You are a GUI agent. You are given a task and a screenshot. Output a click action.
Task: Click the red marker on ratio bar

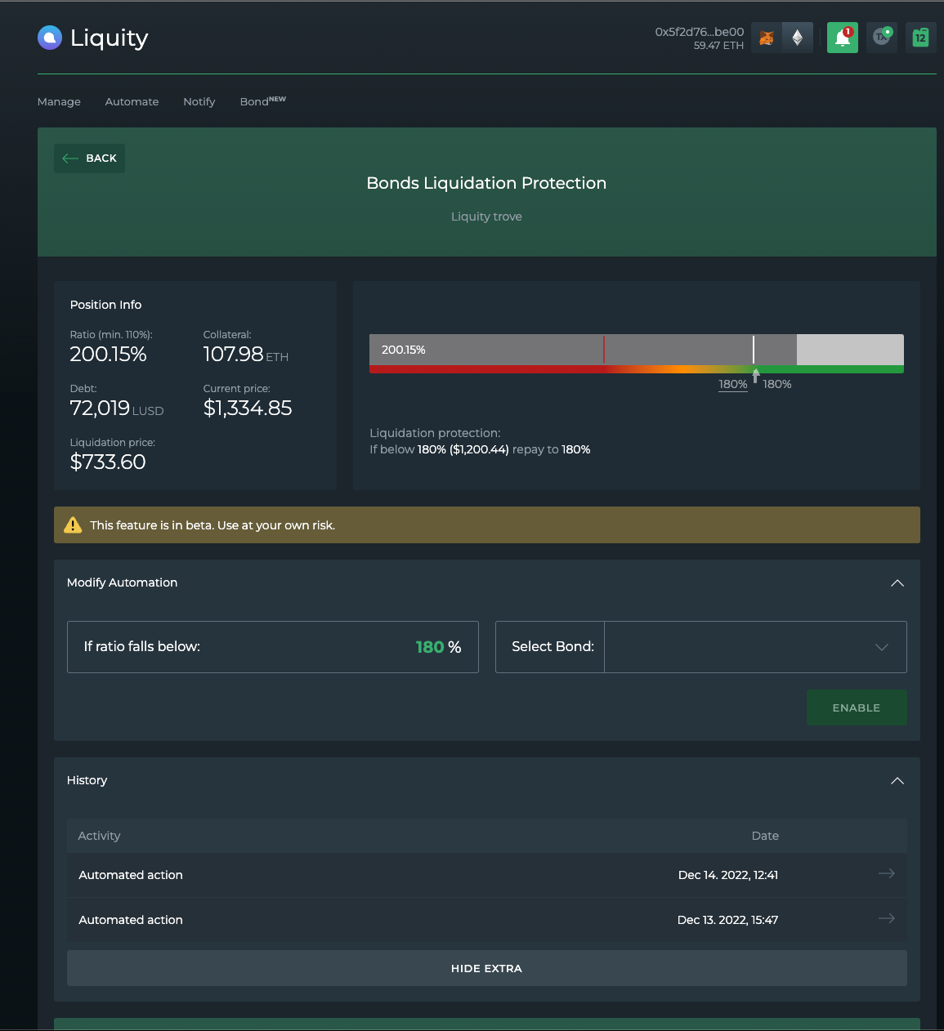(x=604, y=350)
